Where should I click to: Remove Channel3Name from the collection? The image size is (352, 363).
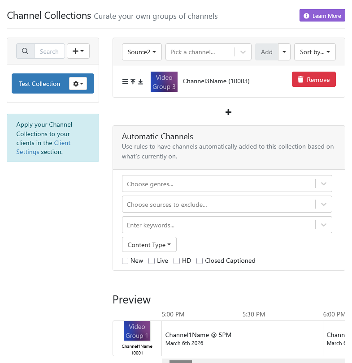313,80
